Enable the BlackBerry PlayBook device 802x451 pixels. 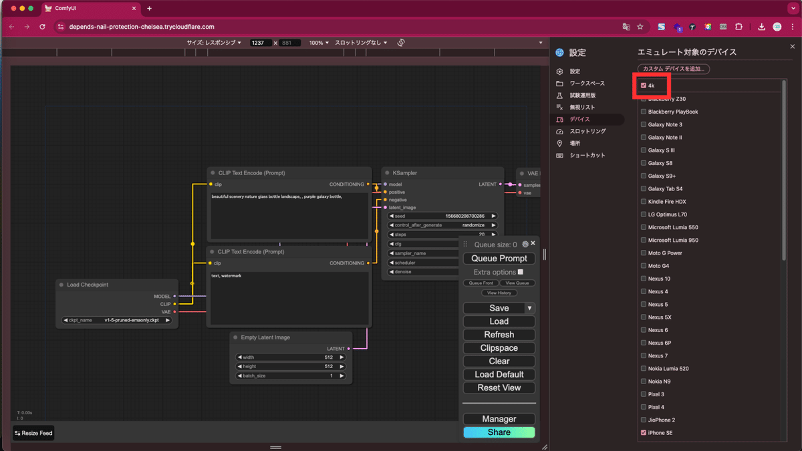pyautogui.click(x=644, y=112)
